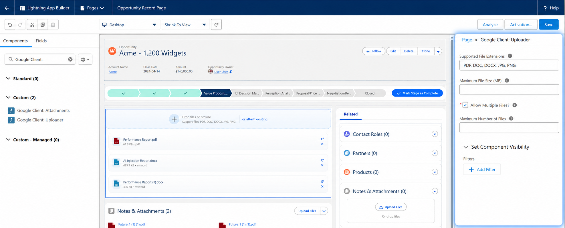
Task: Click the Opportunity crown icon
Action: 112,51
